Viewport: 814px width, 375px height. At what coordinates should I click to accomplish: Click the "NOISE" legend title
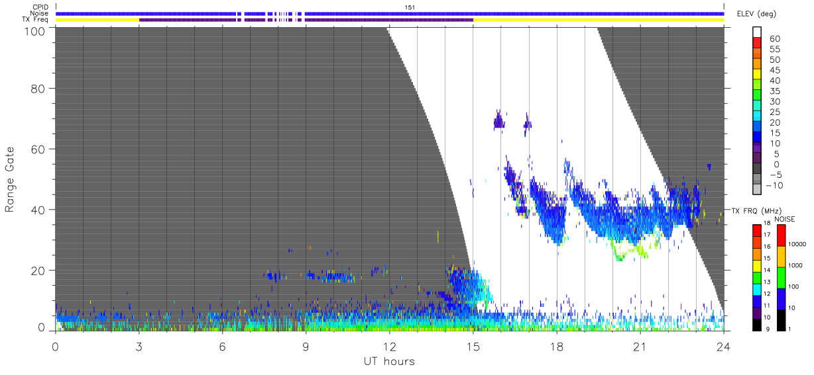[785, 219]
